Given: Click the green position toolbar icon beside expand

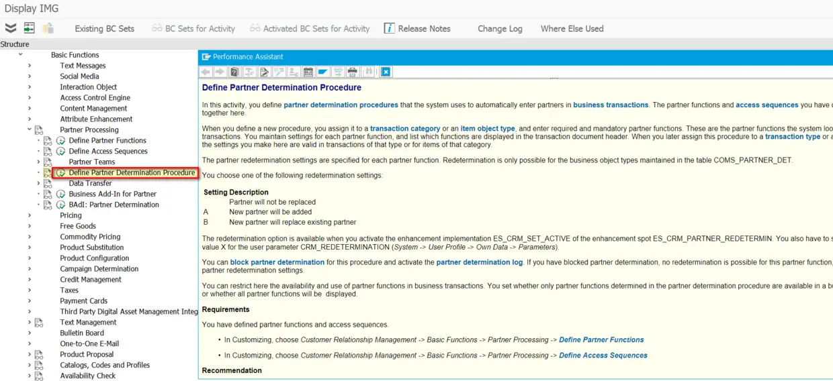Looking at the screenshot, I should (x=29, y=28).
